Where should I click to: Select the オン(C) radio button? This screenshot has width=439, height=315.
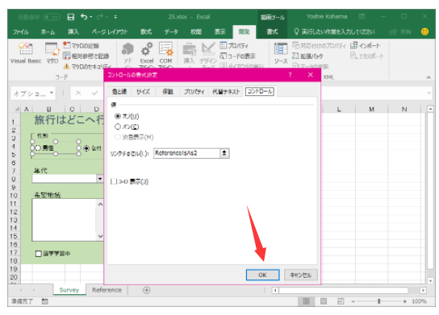(x=118, y=126)
